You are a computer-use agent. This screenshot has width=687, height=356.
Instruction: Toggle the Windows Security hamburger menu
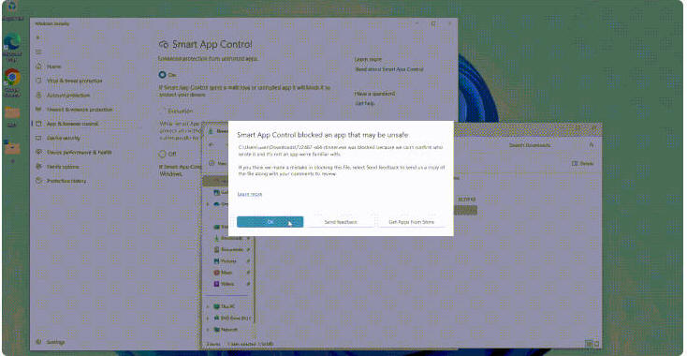tap(38, 52)
